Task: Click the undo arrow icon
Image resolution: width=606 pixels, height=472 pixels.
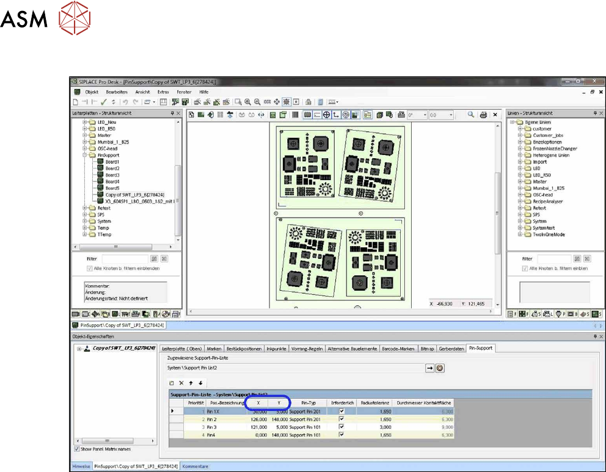Action: pyautogui.click(x=125, y=102)
